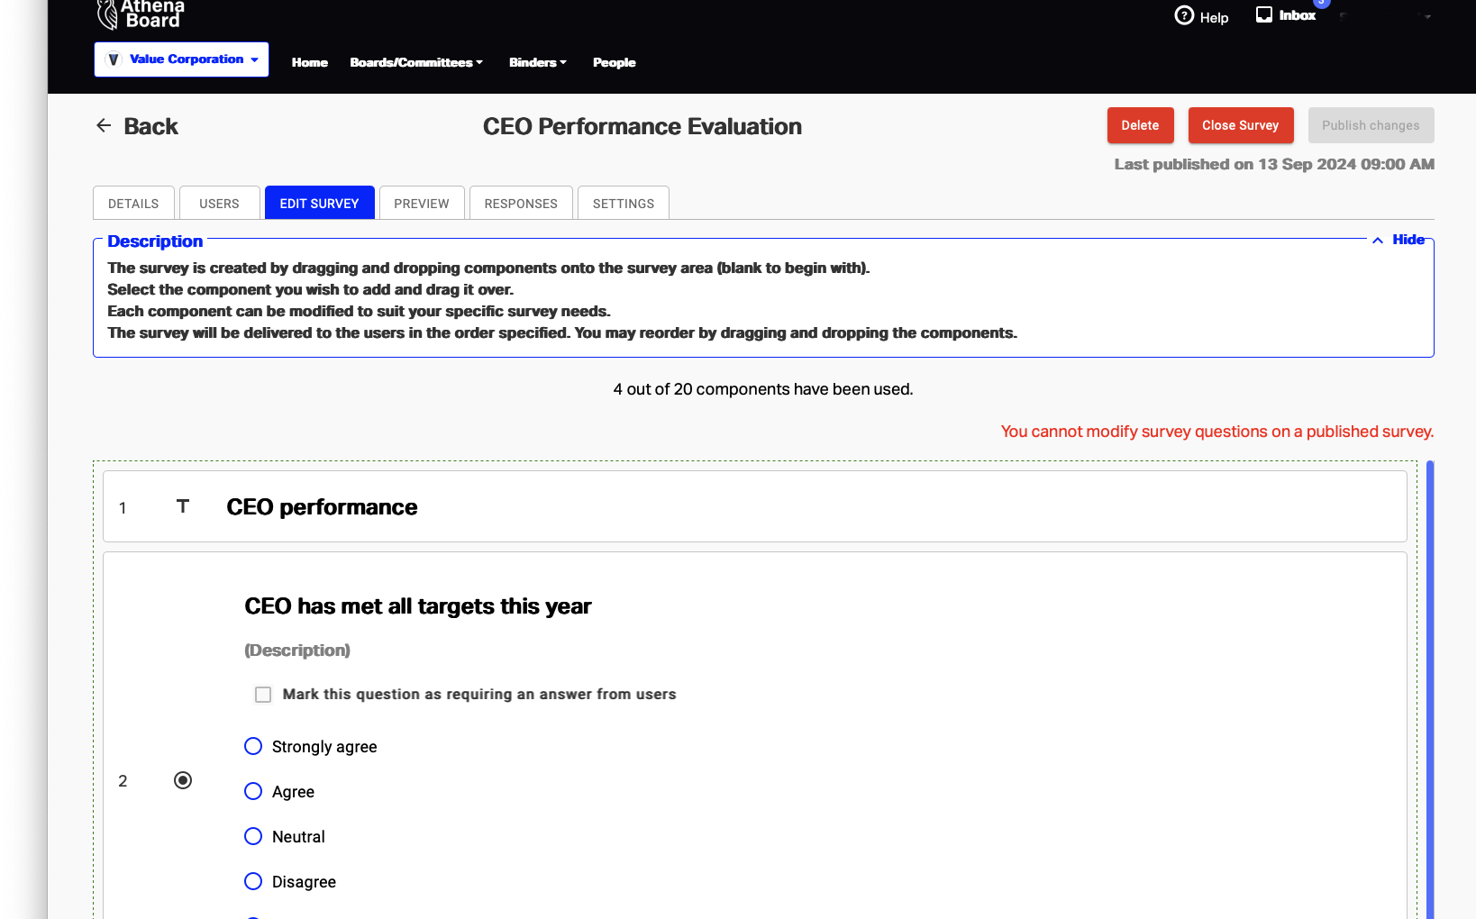This screenshot has height=919, width=1476.
Task: Open the Help question mark icon
Action: point(1184,15)
